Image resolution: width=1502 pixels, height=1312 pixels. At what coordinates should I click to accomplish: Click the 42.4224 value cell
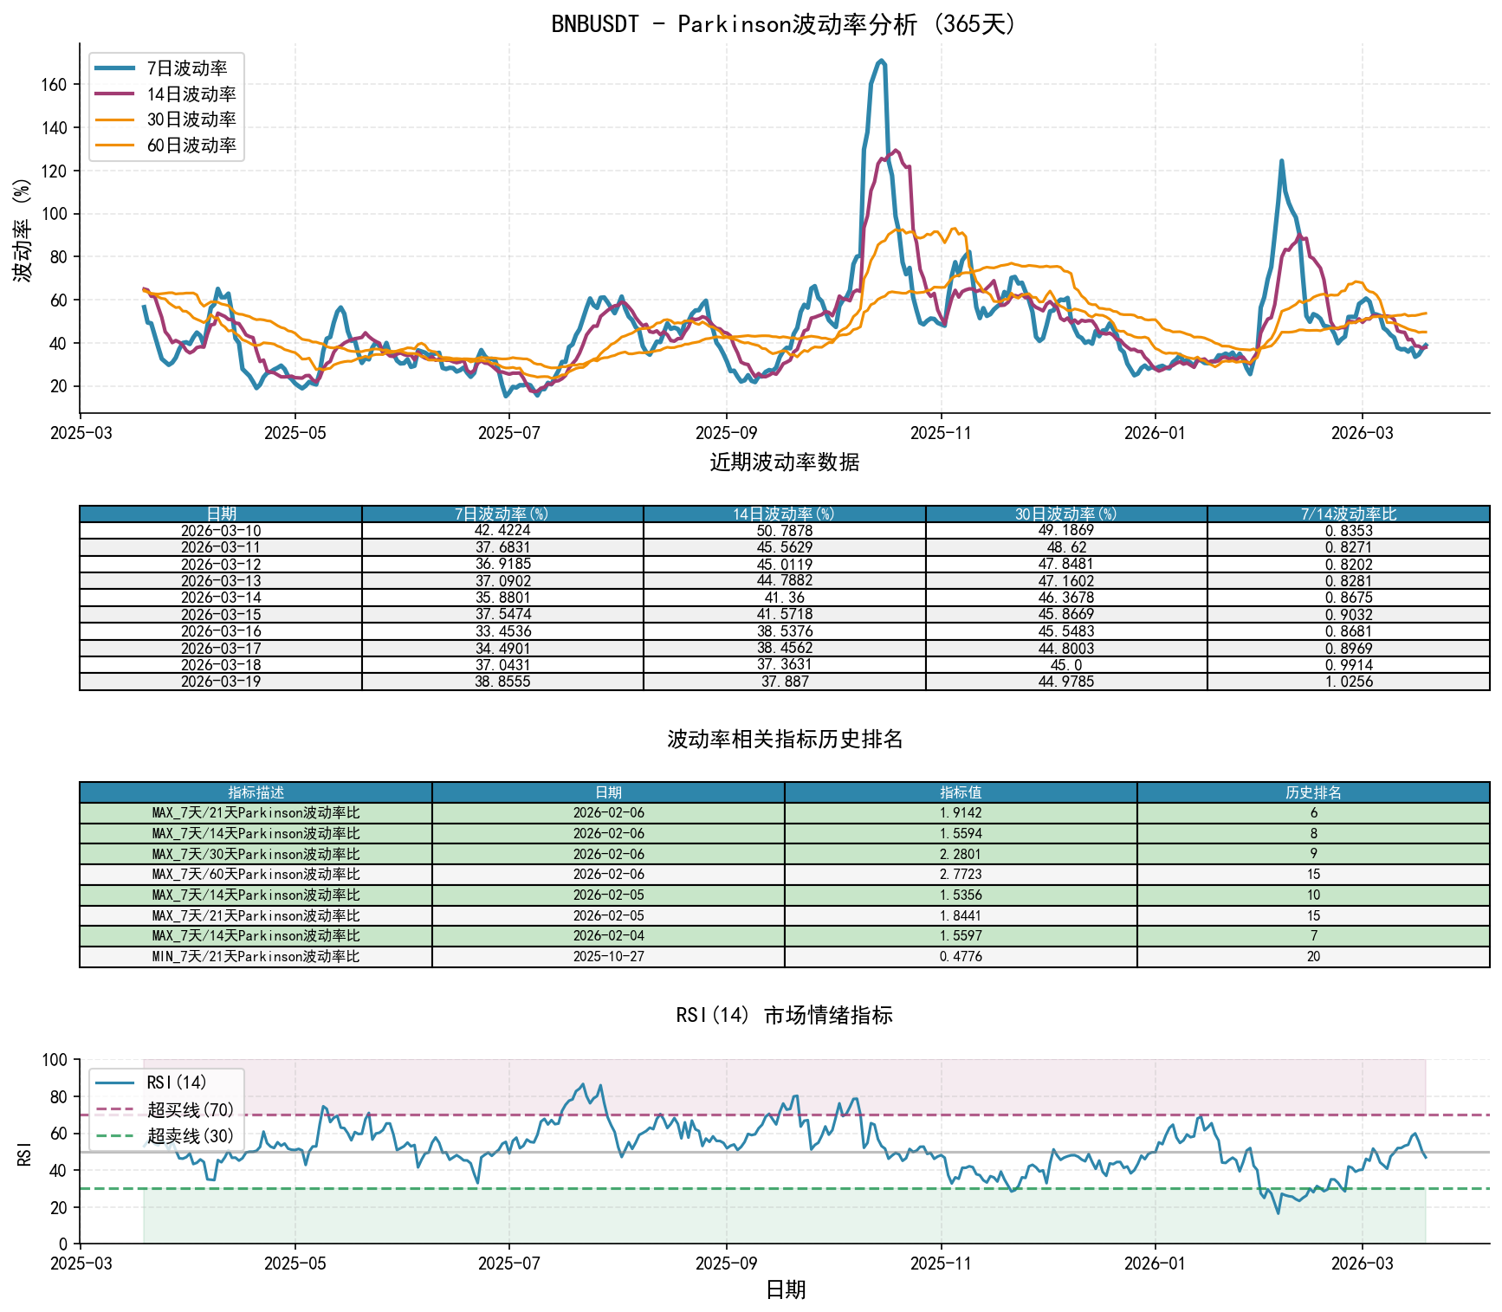502,531
